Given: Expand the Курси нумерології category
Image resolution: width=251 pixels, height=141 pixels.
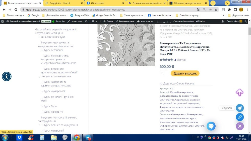Looking at the screenshot, I should pos(42,91).
